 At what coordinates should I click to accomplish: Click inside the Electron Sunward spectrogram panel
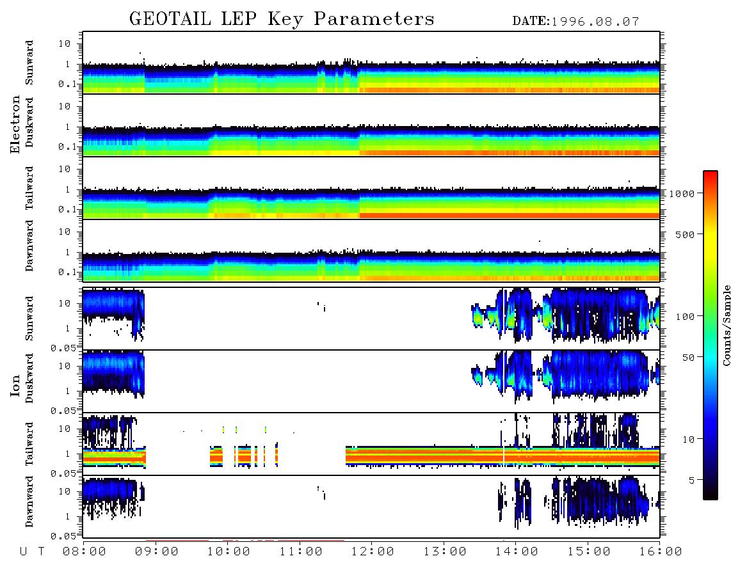371,63
